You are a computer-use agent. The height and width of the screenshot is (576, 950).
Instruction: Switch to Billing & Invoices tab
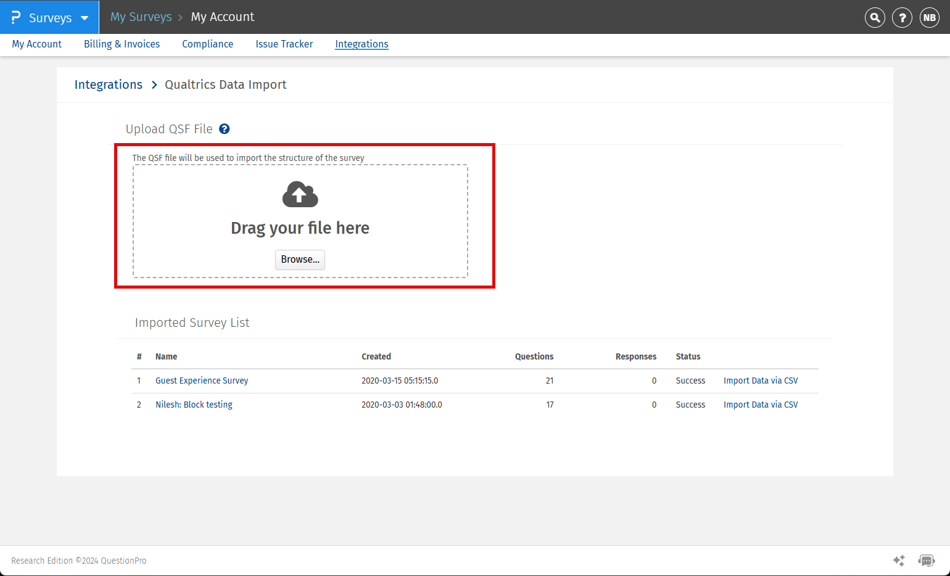(122, 44)
